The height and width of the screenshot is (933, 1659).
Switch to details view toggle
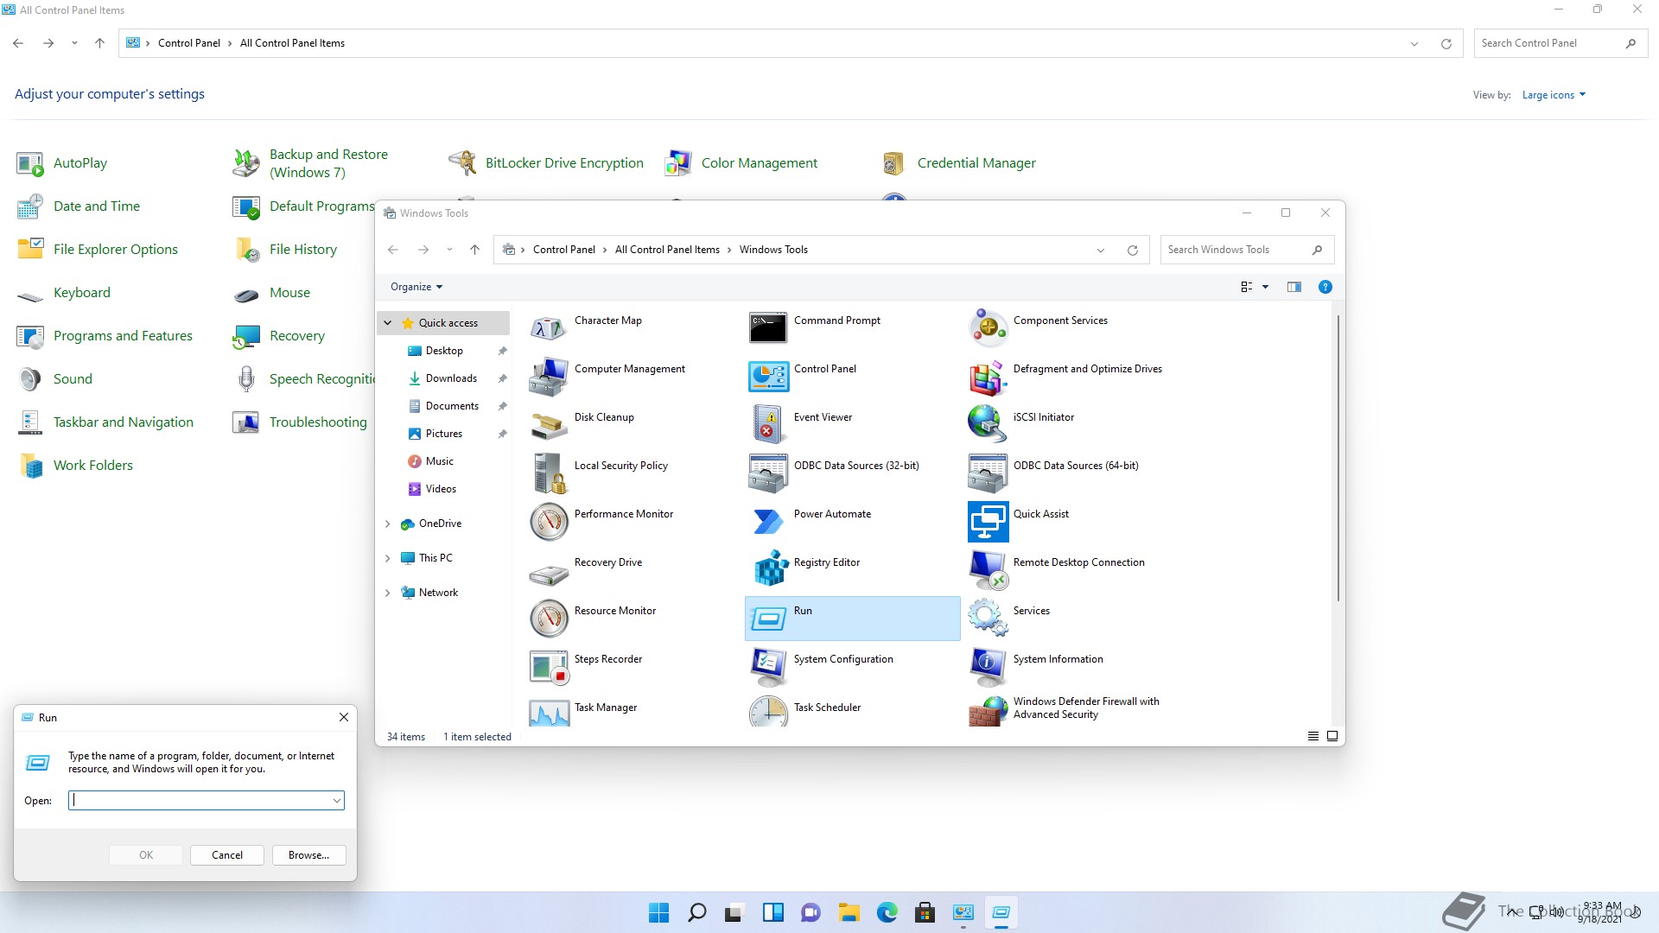pyautogui.click(x=1313, y=736)
